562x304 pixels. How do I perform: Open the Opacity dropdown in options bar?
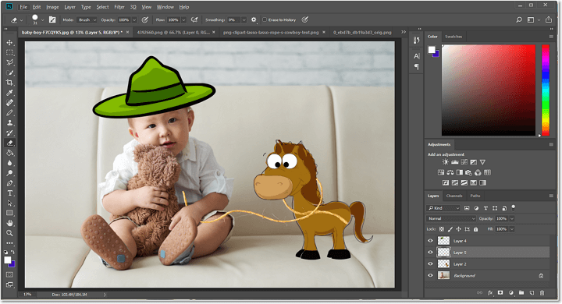[134, 20]
